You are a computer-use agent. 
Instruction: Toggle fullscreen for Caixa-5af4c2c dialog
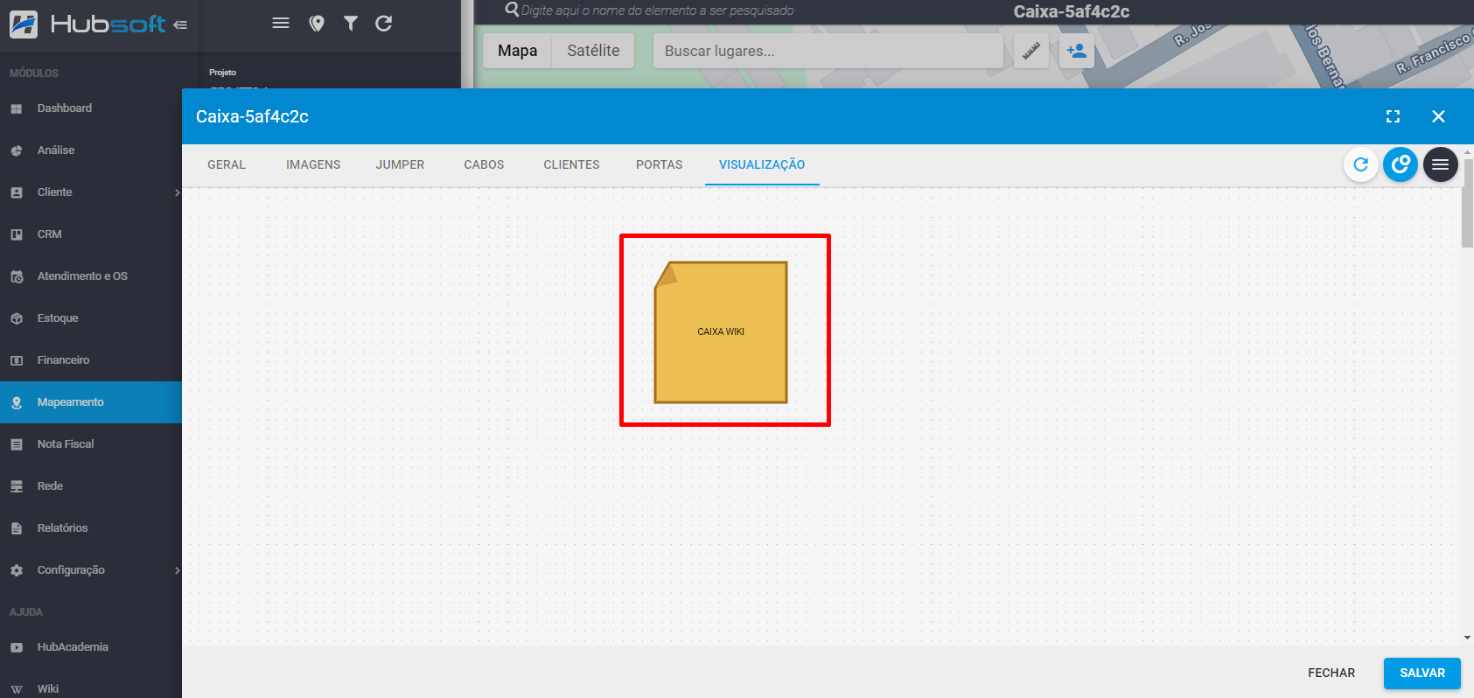click(x=1394, y=116)
